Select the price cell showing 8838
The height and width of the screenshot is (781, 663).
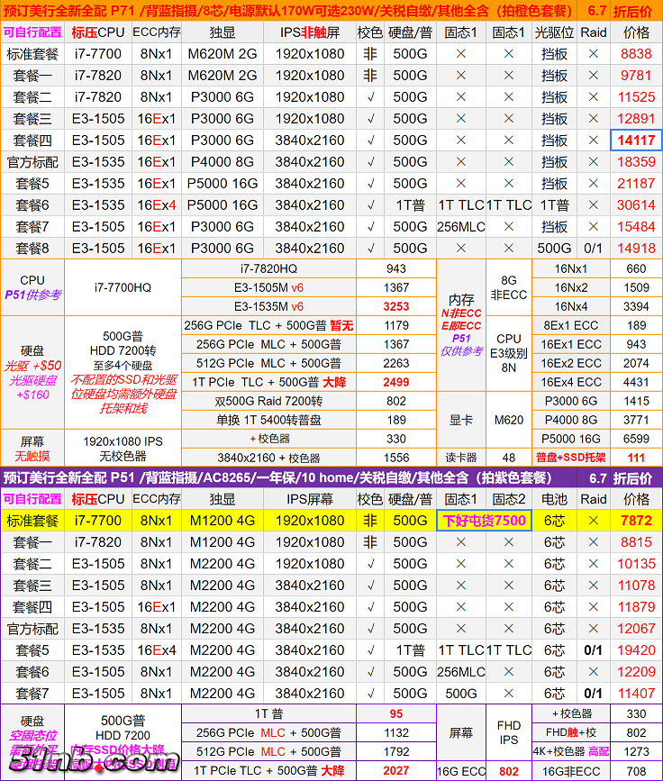636,53
